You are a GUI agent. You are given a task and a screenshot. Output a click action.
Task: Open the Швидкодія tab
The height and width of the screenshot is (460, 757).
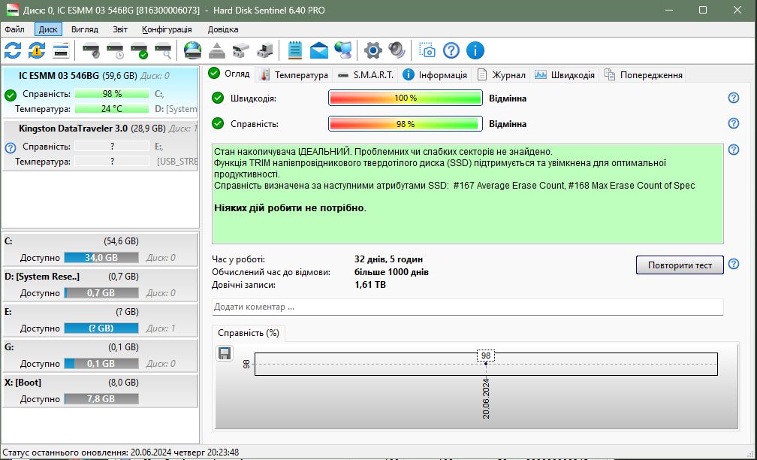point(565,75)
